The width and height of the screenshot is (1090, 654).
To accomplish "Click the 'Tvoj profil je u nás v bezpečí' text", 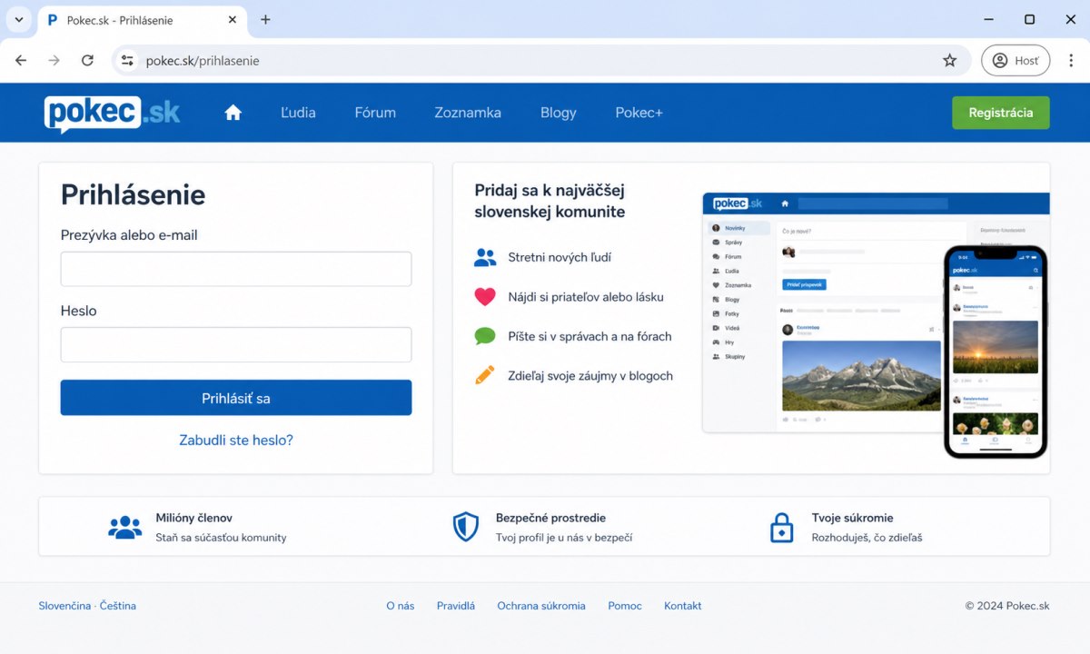I will 563,538.
